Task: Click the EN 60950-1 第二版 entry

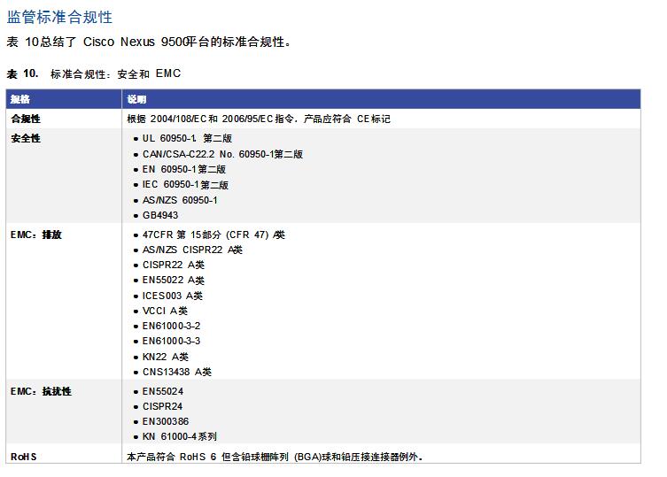Action: tap(184, 170)
